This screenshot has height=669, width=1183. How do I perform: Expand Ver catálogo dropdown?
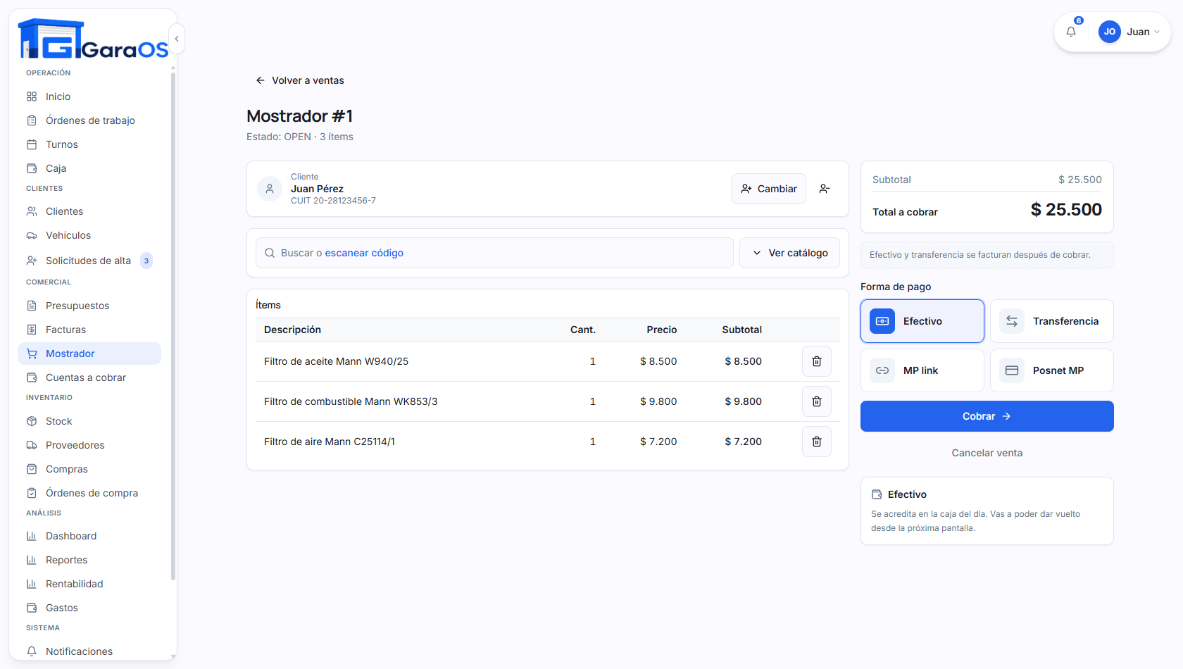pos(789,253)
